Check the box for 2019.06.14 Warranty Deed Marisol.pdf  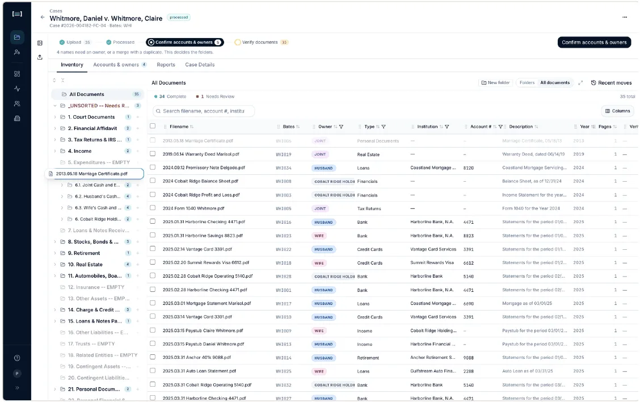pos(153,154)
